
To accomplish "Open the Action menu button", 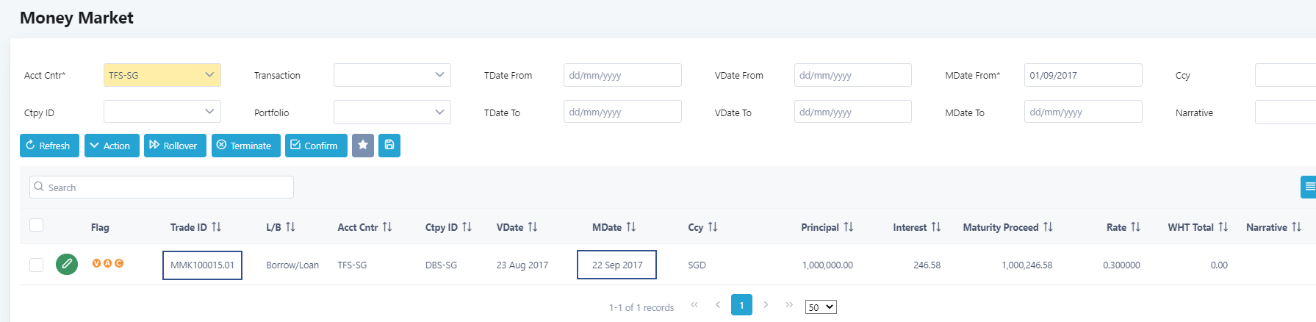I will 112,146.
